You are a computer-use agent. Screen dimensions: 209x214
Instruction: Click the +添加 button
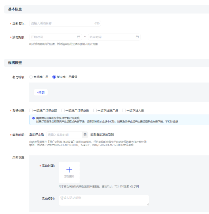[41, 92]
